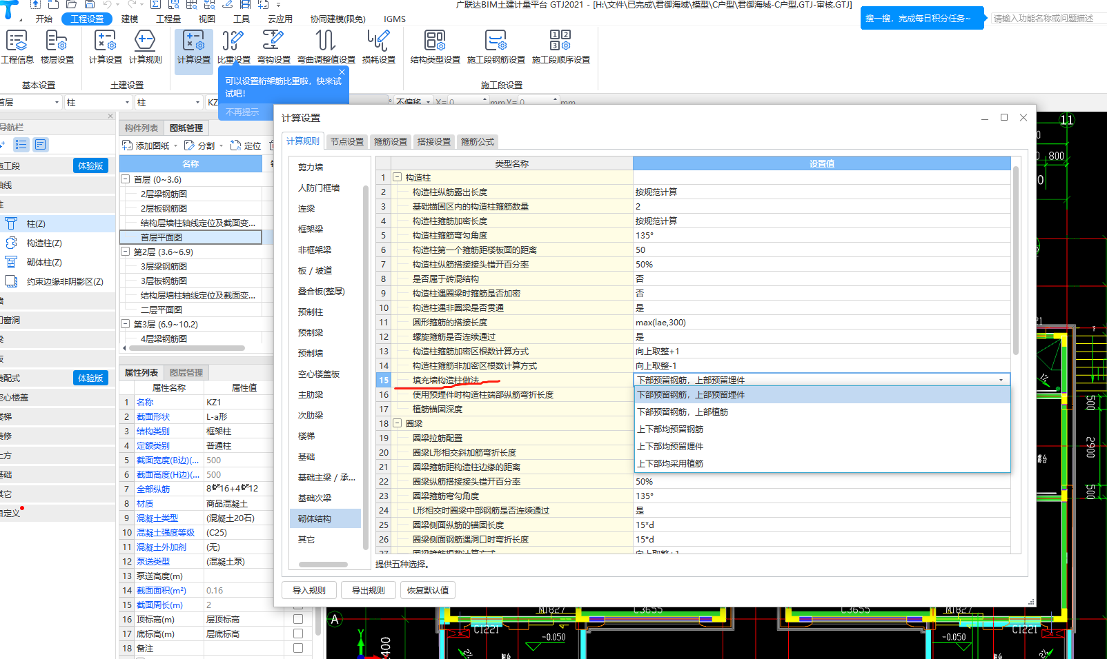Choose 下部预留钢筋，上部植筋 option

822,412
